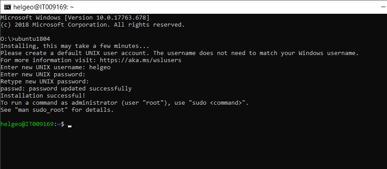Click the 2018 Microsoft Corporation copyright line
This screenshot has width=387, height=169.
93,25
